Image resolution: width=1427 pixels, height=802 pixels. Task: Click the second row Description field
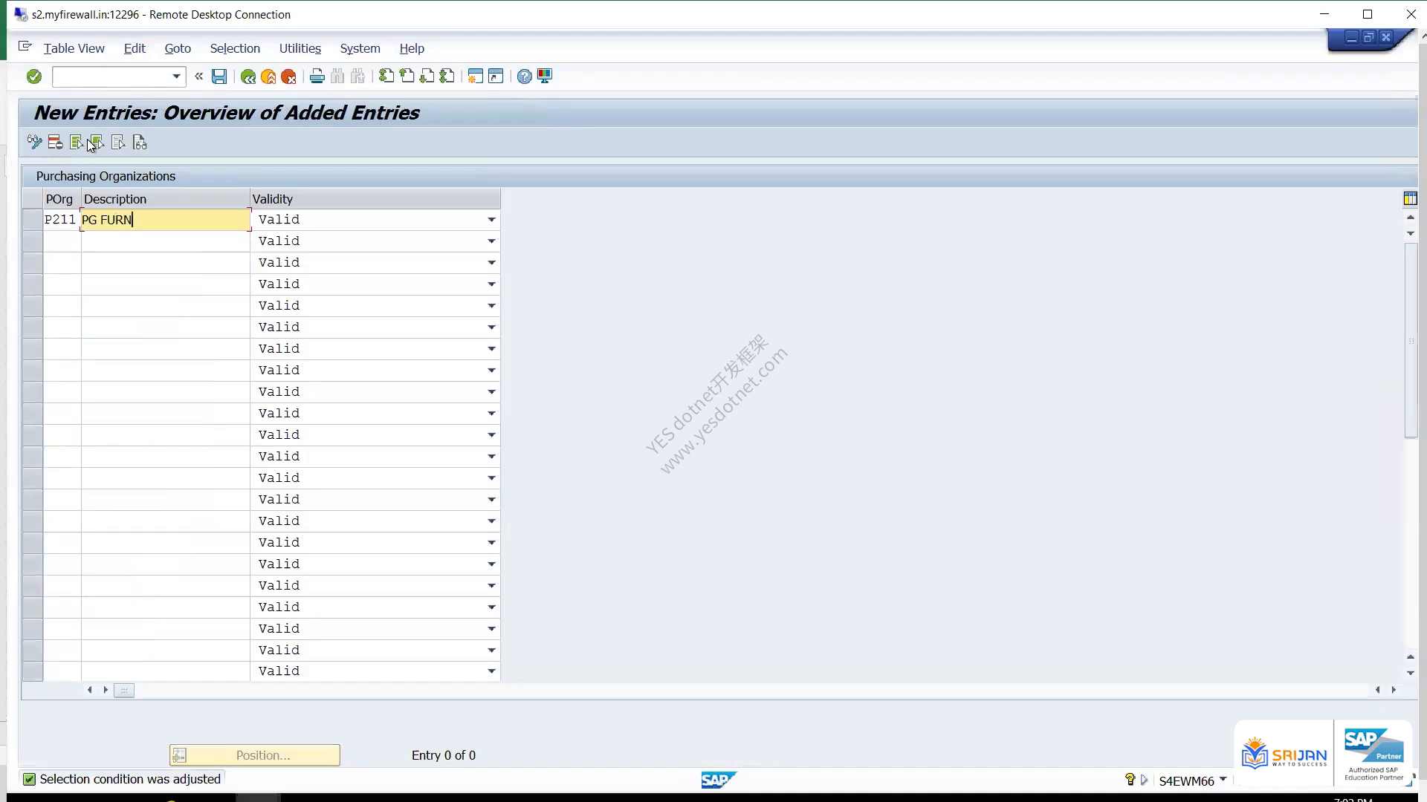coord(166,241)
